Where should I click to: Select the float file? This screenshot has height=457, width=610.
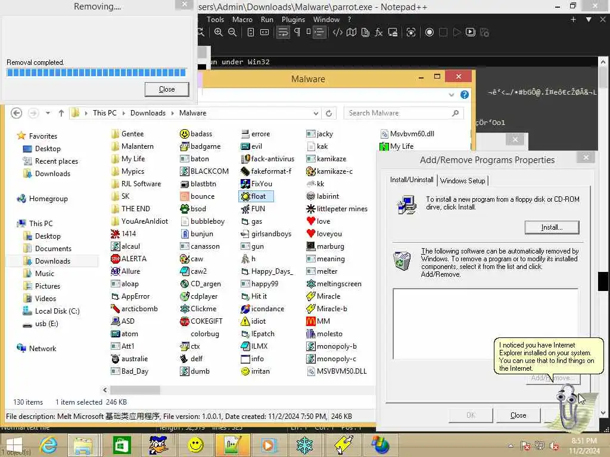click(256, 196)
